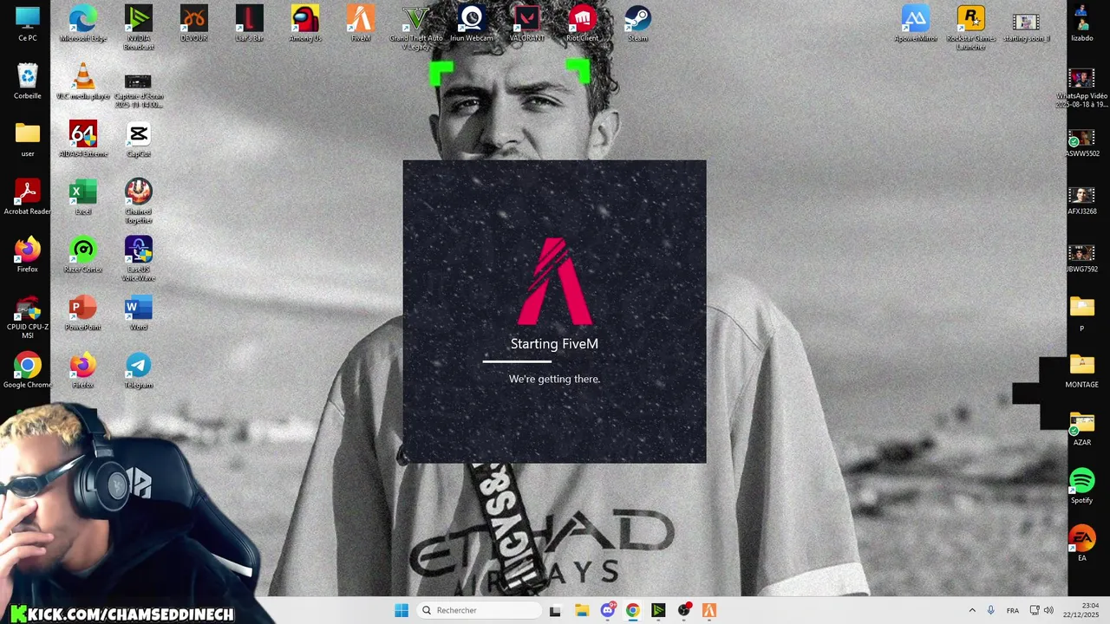Launch Grand Theft Auto V Legacy
1110x624 pixels.
[x=416, y=28]
